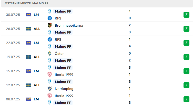Click RFS crest in the 30.07.25 match
The width and height of the screenshot is (193, 105).
point(50,18)
